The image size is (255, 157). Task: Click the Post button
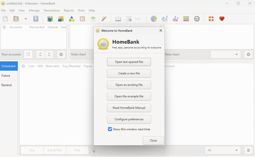77,150
